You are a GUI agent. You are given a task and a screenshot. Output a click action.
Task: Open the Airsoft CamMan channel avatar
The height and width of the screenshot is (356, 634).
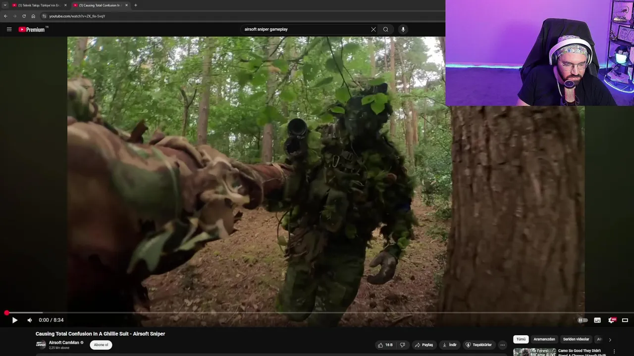coord(41,345)
